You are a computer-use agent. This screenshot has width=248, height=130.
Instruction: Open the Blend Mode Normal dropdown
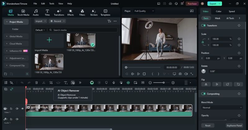222,108
